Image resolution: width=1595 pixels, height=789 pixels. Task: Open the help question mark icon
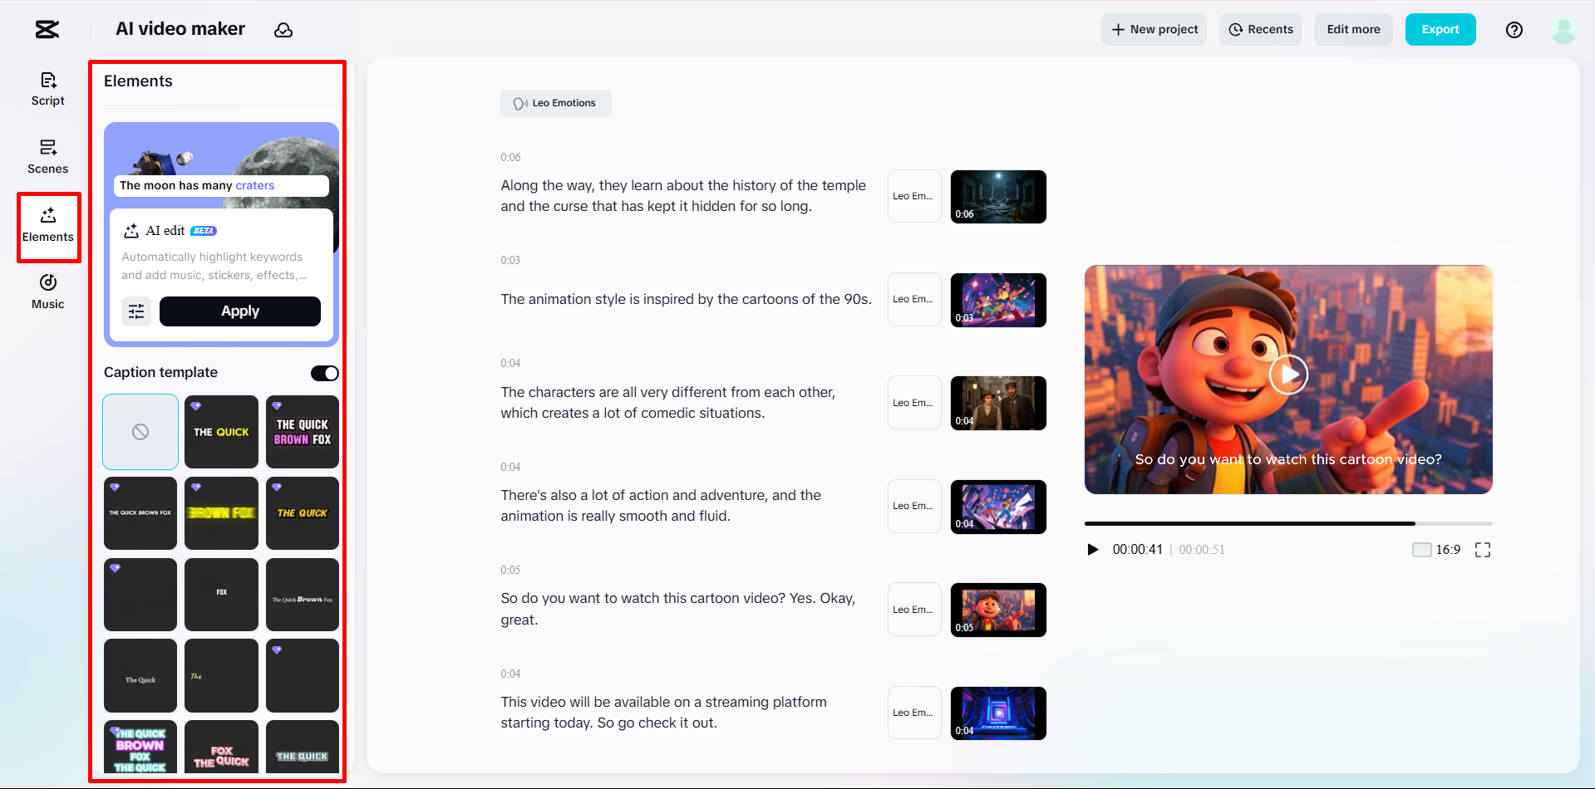pyautogui.click(x=1514, y=30)
